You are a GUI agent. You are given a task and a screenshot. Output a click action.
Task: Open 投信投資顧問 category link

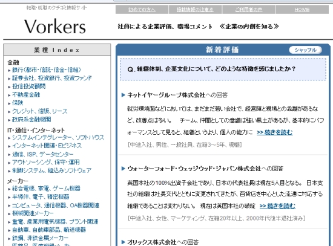pos(28,86)
